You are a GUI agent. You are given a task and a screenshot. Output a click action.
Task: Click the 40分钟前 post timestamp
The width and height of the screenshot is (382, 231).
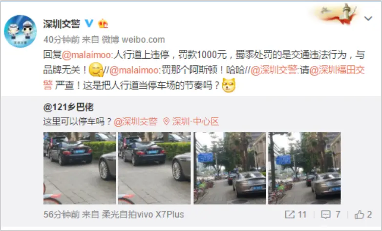click(x=62, y=40)
